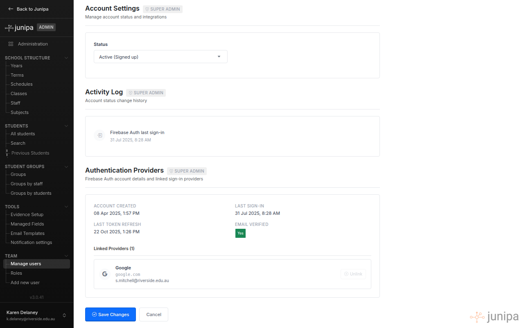This screenshot has width=524, height=328.
Task: Collapse the TOOLS section
Action: (x=66, y=207)
